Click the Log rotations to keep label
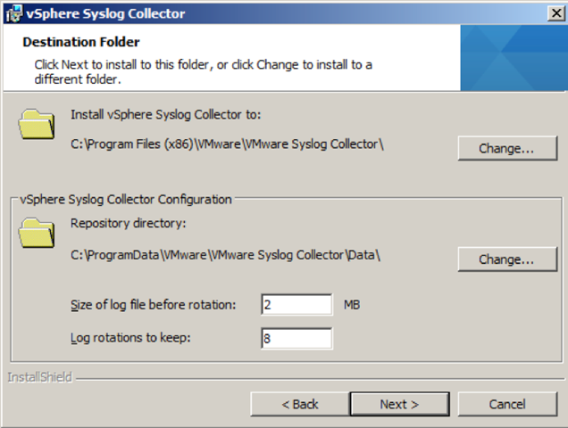 [x=130, y=338]
